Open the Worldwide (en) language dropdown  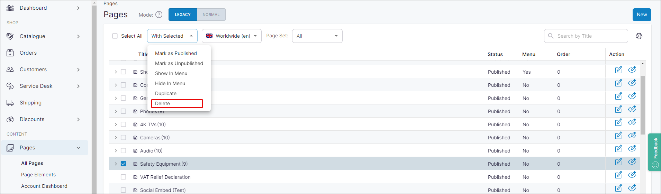(232, 36)
